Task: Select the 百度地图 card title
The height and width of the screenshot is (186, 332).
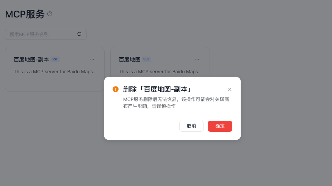Action: (130, 60)
